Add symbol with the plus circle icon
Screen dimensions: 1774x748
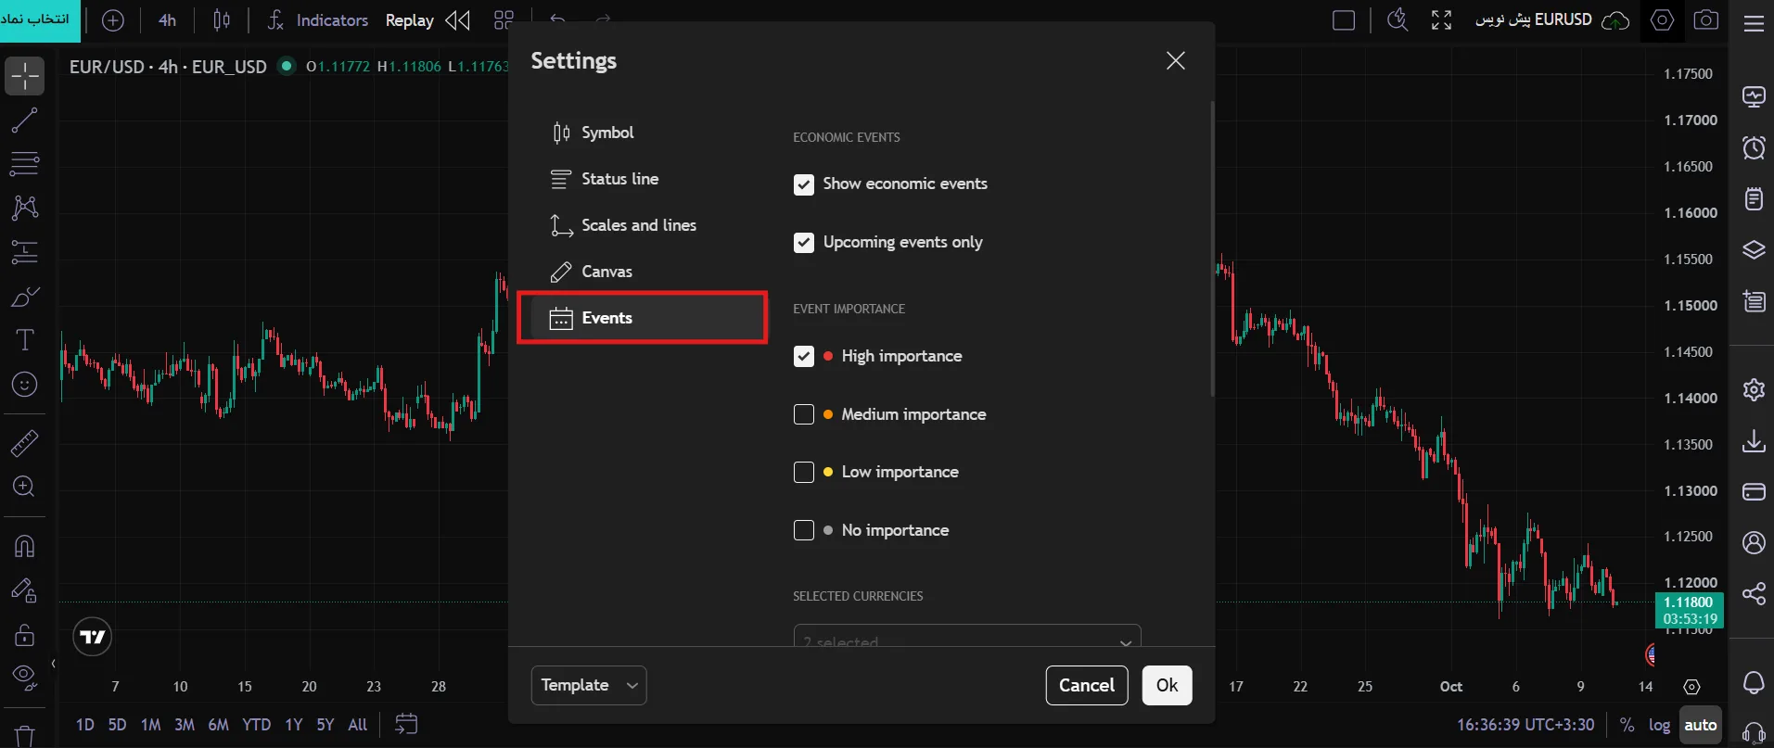click(112, 20)
